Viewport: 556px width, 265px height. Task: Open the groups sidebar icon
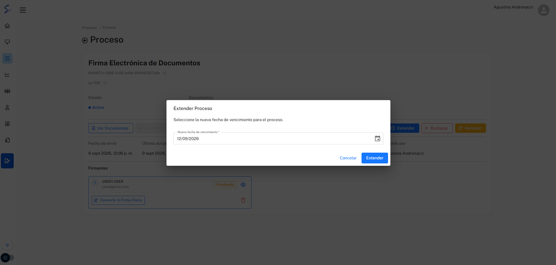7,91
